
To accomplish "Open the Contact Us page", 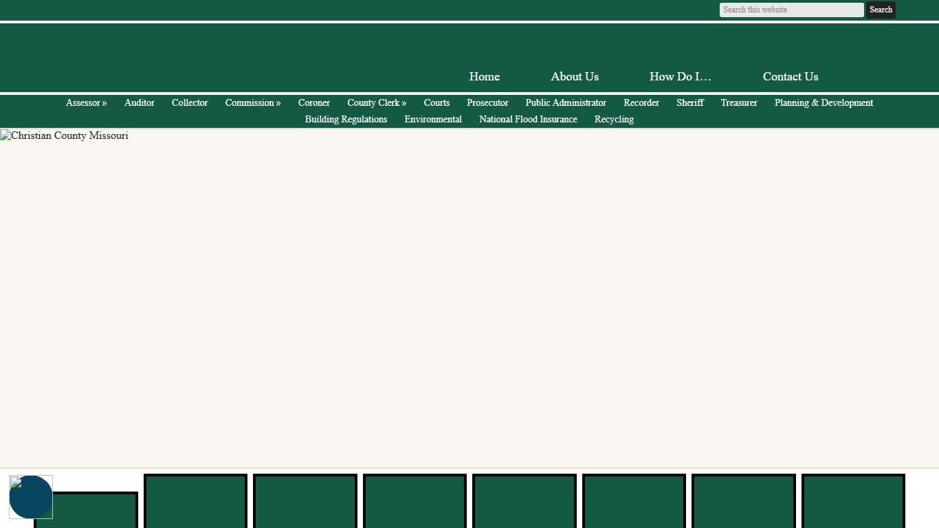I will (790, 76).
